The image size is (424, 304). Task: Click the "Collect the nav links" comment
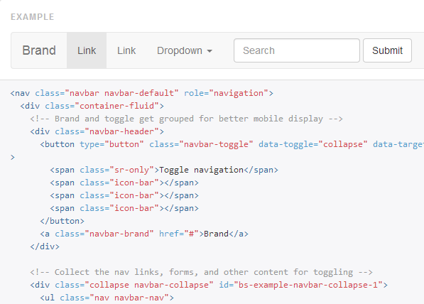coord(201,272)
